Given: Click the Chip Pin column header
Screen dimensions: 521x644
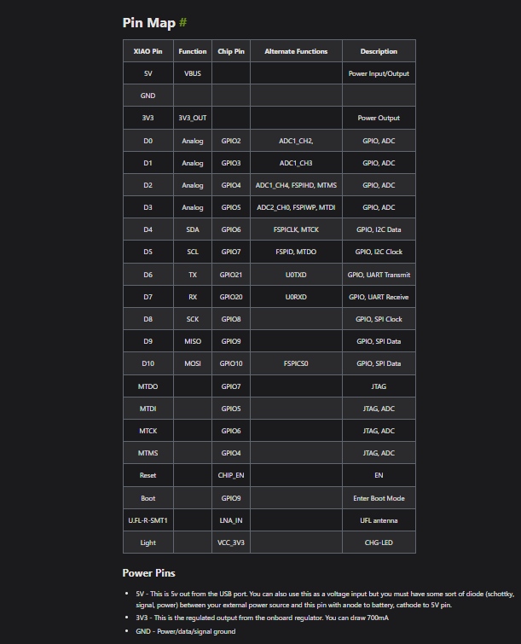Looking at the screenshot, I should pyautogui.click(x=231, y=51).
